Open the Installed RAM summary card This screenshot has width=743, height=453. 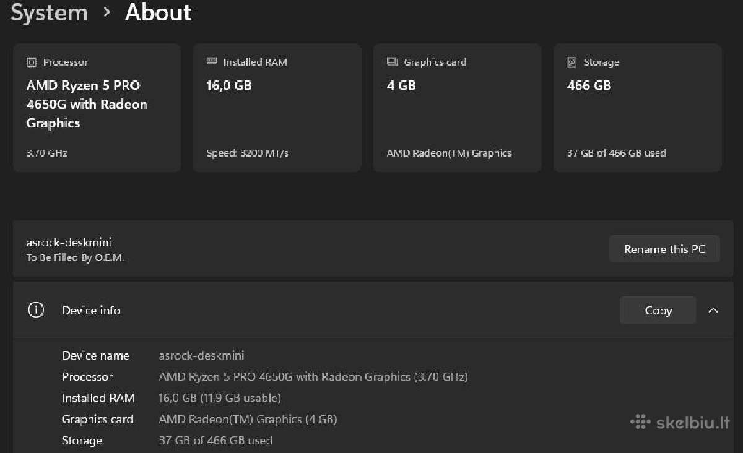pos(277,108)
